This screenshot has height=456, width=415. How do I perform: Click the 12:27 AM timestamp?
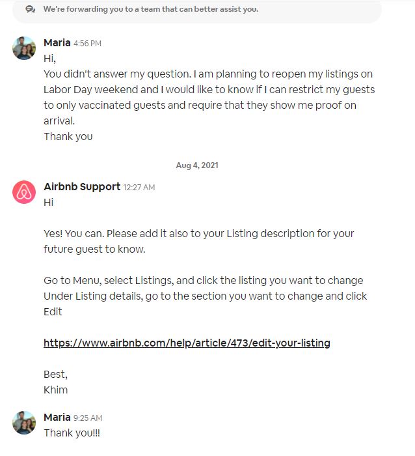click(139, 188)
